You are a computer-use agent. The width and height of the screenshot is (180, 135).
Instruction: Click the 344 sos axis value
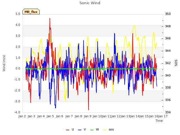click(x=168, y=51)
